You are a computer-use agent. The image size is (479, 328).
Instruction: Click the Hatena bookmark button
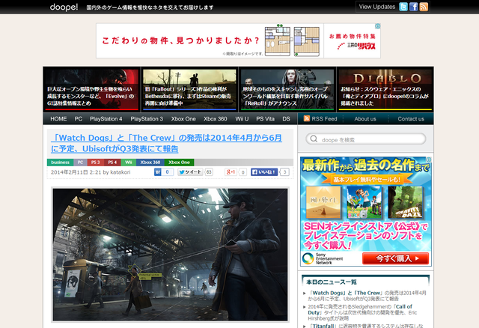pos(164,172)
